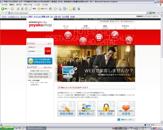163x130 pixels.
Task: Go to browser Home via house icon
Action: (x=26, y=9)
